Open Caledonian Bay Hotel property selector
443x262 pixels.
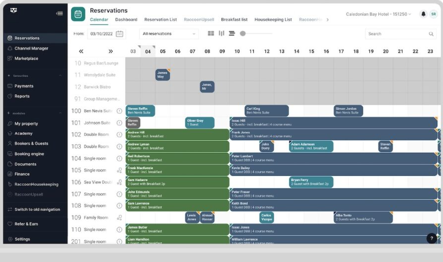pos(378,14)
